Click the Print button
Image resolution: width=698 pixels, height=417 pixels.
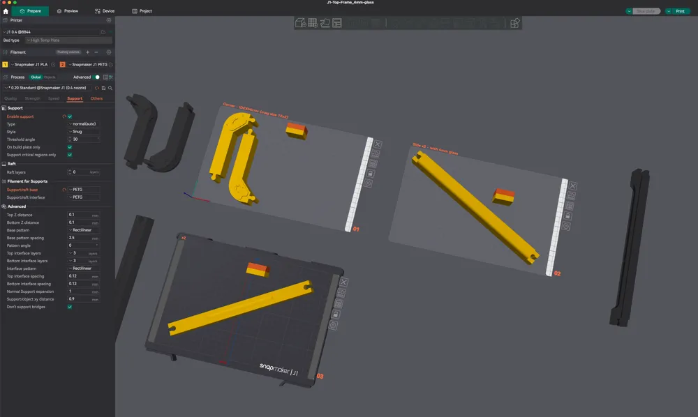[678, 11]
